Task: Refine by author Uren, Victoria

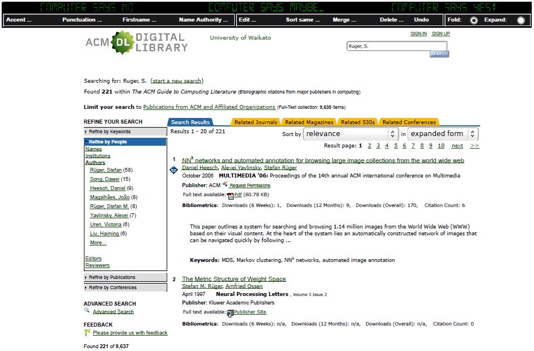Action: (105, 224)
